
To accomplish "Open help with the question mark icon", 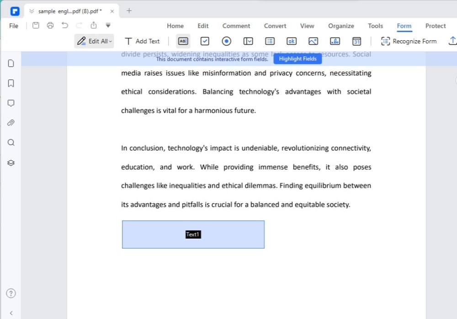I will [11, 293].
